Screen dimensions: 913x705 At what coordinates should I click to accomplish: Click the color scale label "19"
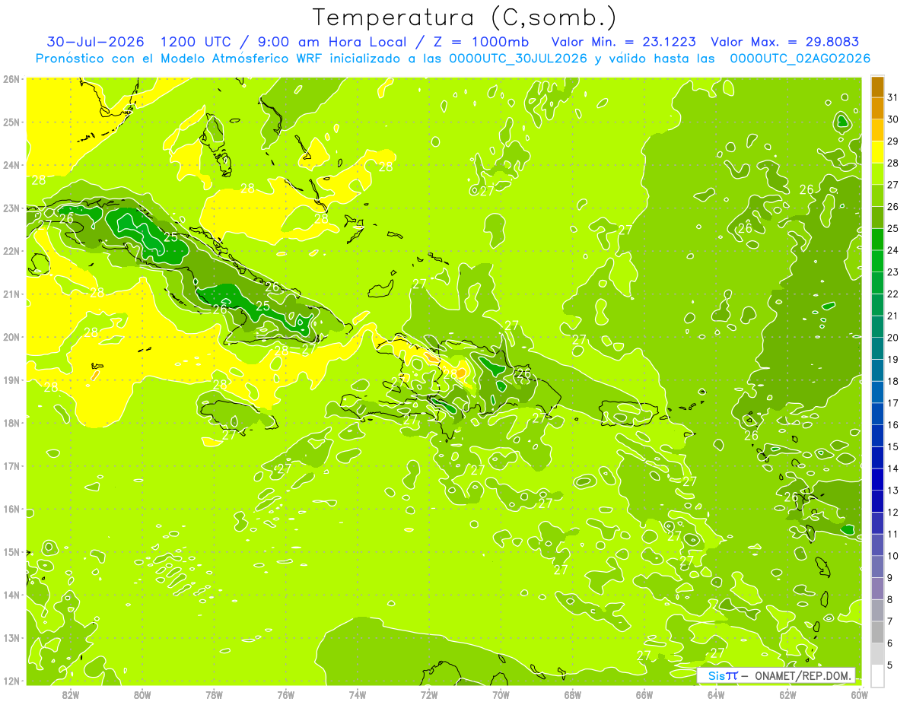click(893, 360)
